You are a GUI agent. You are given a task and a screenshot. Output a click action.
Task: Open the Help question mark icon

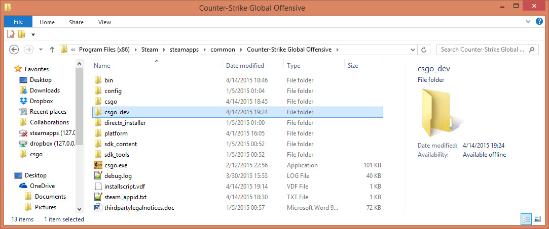(539, 22)
